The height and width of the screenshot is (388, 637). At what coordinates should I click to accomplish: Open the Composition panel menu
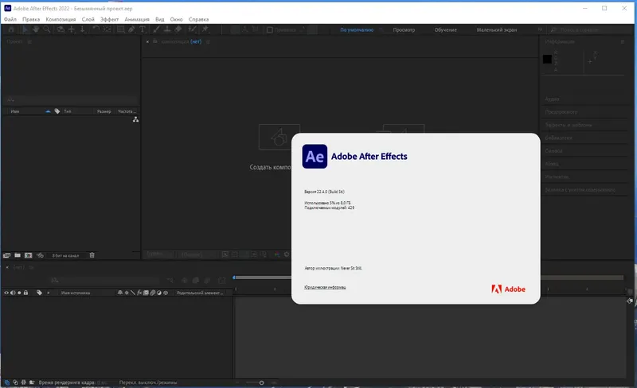click(208, 41)
